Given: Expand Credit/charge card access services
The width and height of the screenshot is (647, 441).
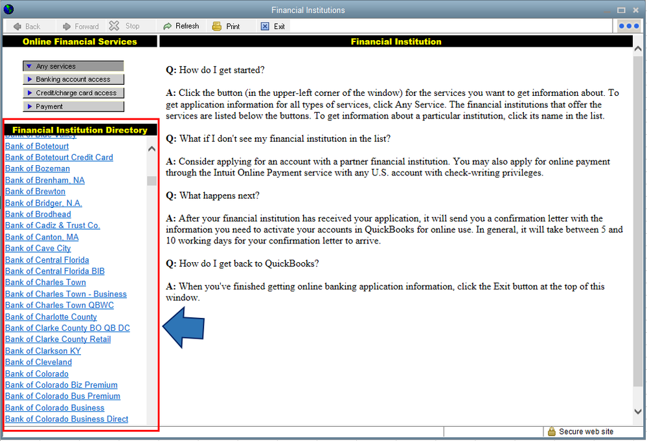Looking at the screenshot, I should [x=73, y=93].
